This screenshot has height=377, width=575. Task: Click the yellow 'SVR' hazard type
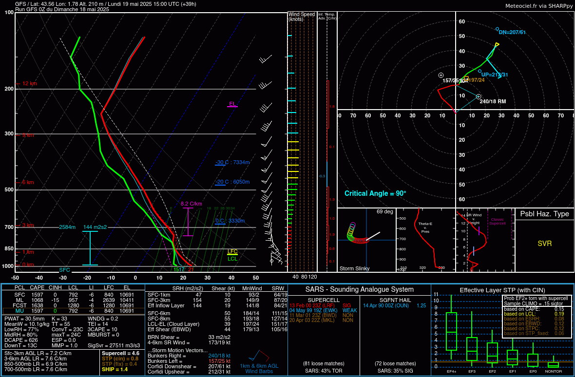[545, 244]
